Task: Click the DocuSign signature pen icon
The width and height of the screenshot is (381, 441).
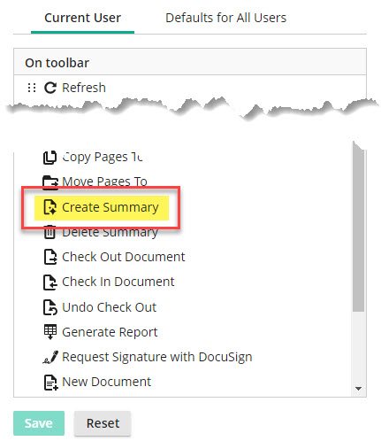Action: tap(50, 357)
